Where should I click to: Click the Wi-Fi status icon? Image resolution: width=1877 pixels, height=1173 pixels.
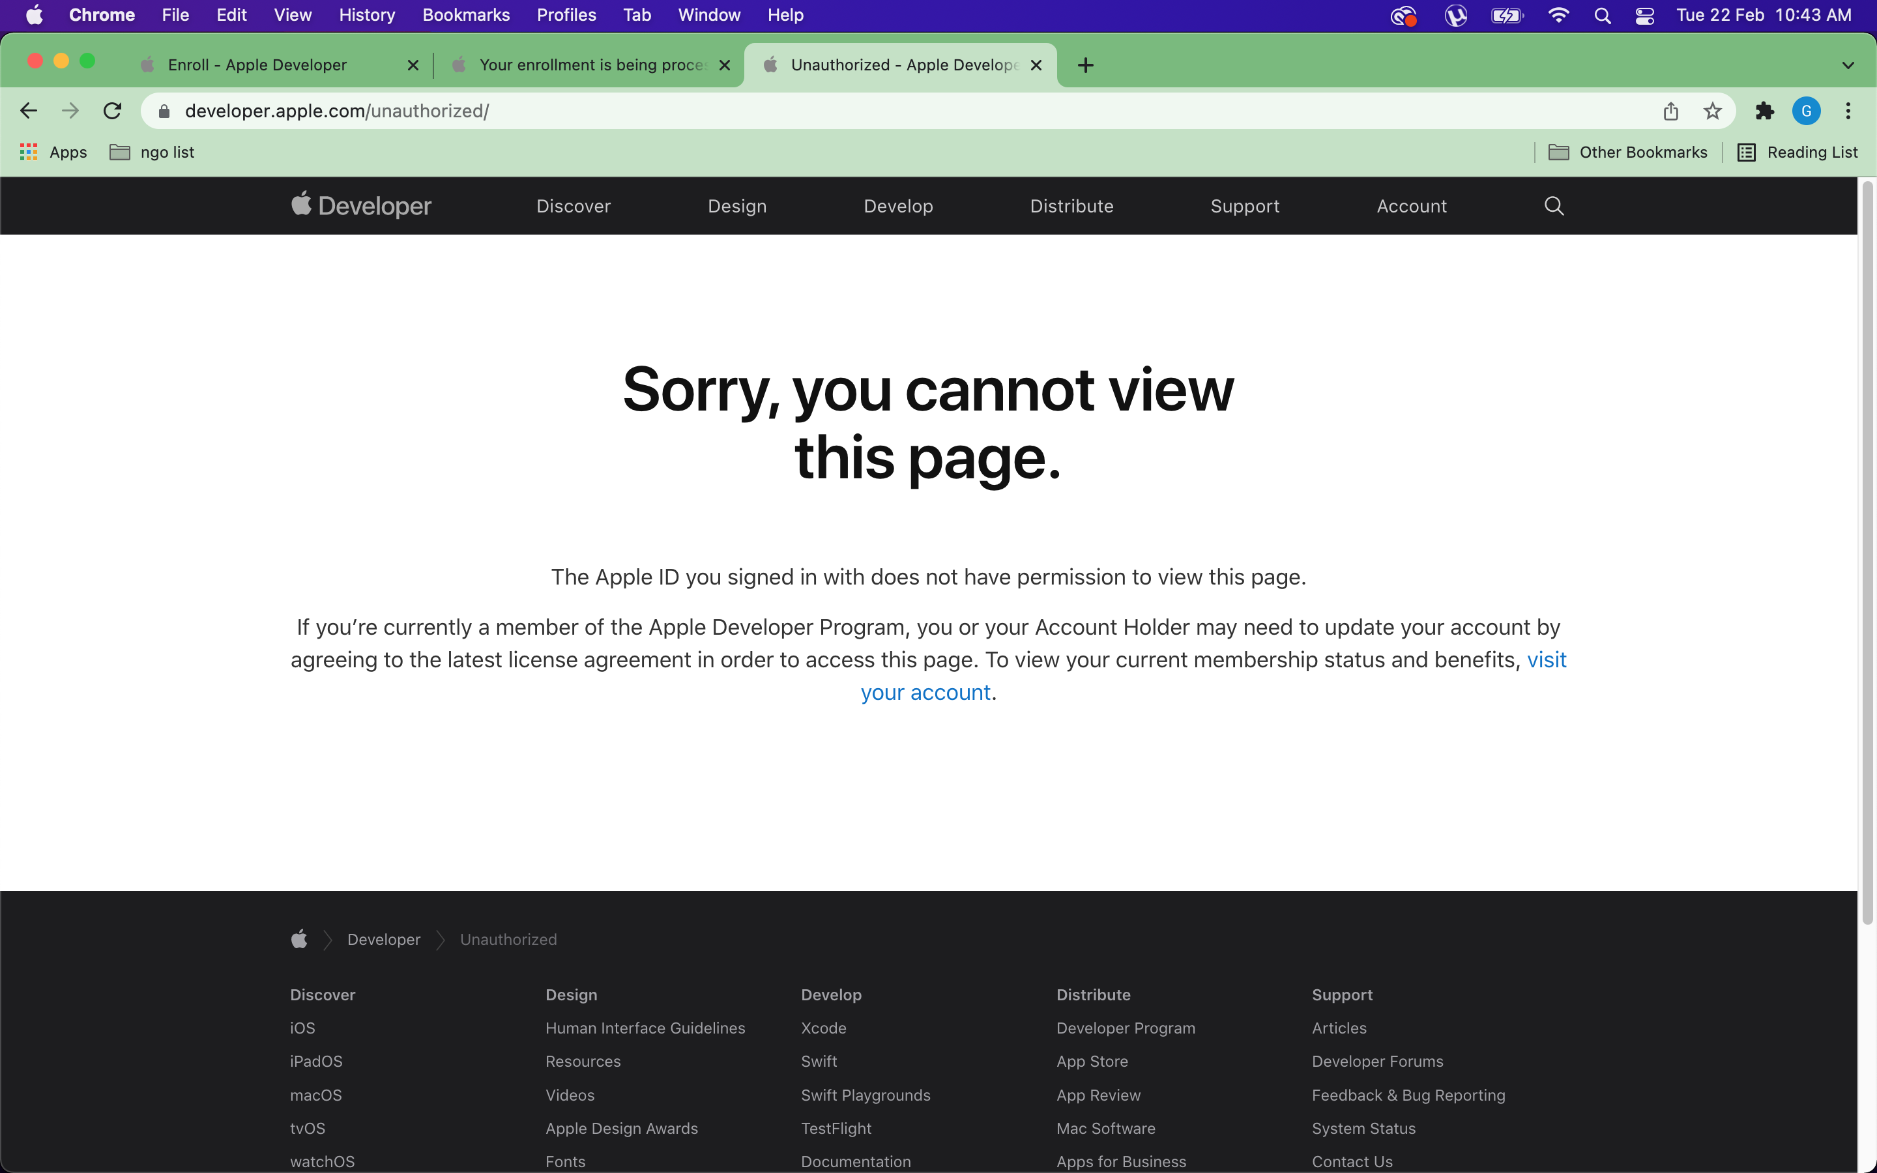pos(1558,16)
